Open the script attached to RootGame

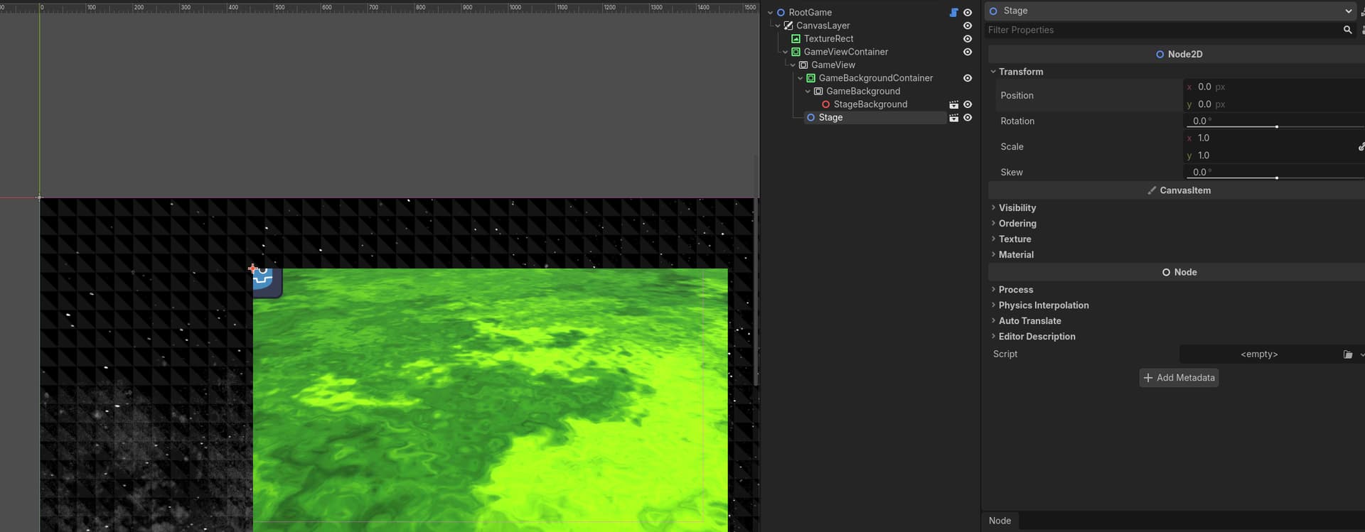[x=954, y=13]
